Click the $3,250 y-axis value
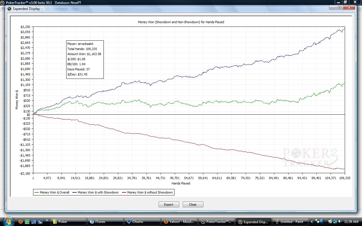Viewport: 362px width, 226px height. tap(25, 27)
